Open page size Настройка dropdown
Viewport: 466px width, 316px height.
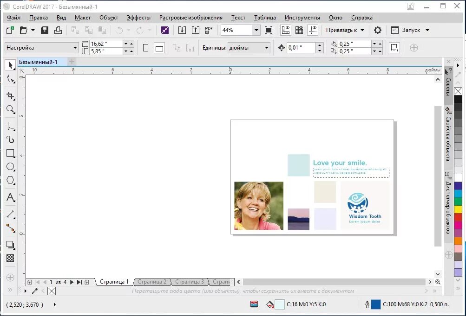[75, 48]
